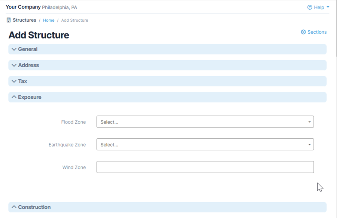Click the Earthquake Zone dropdown arrow
This screenshot has width=337, height=218.
coord(309,145)
